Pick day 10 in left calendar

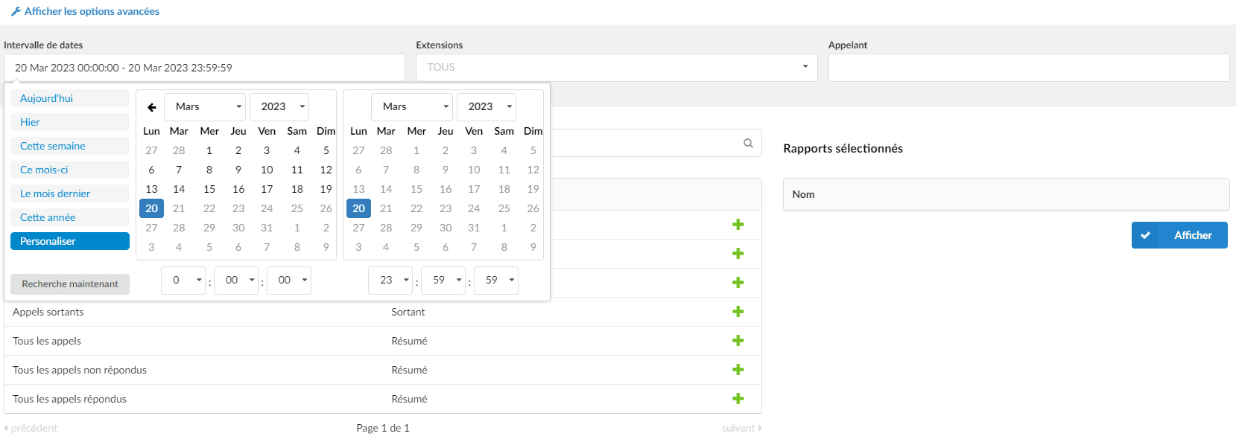[x=267, y=170]
